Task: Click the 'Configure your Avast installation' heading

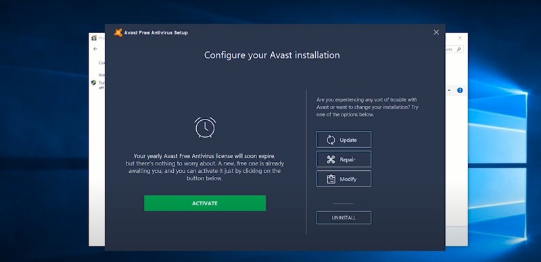Action: tap(272, 55)
